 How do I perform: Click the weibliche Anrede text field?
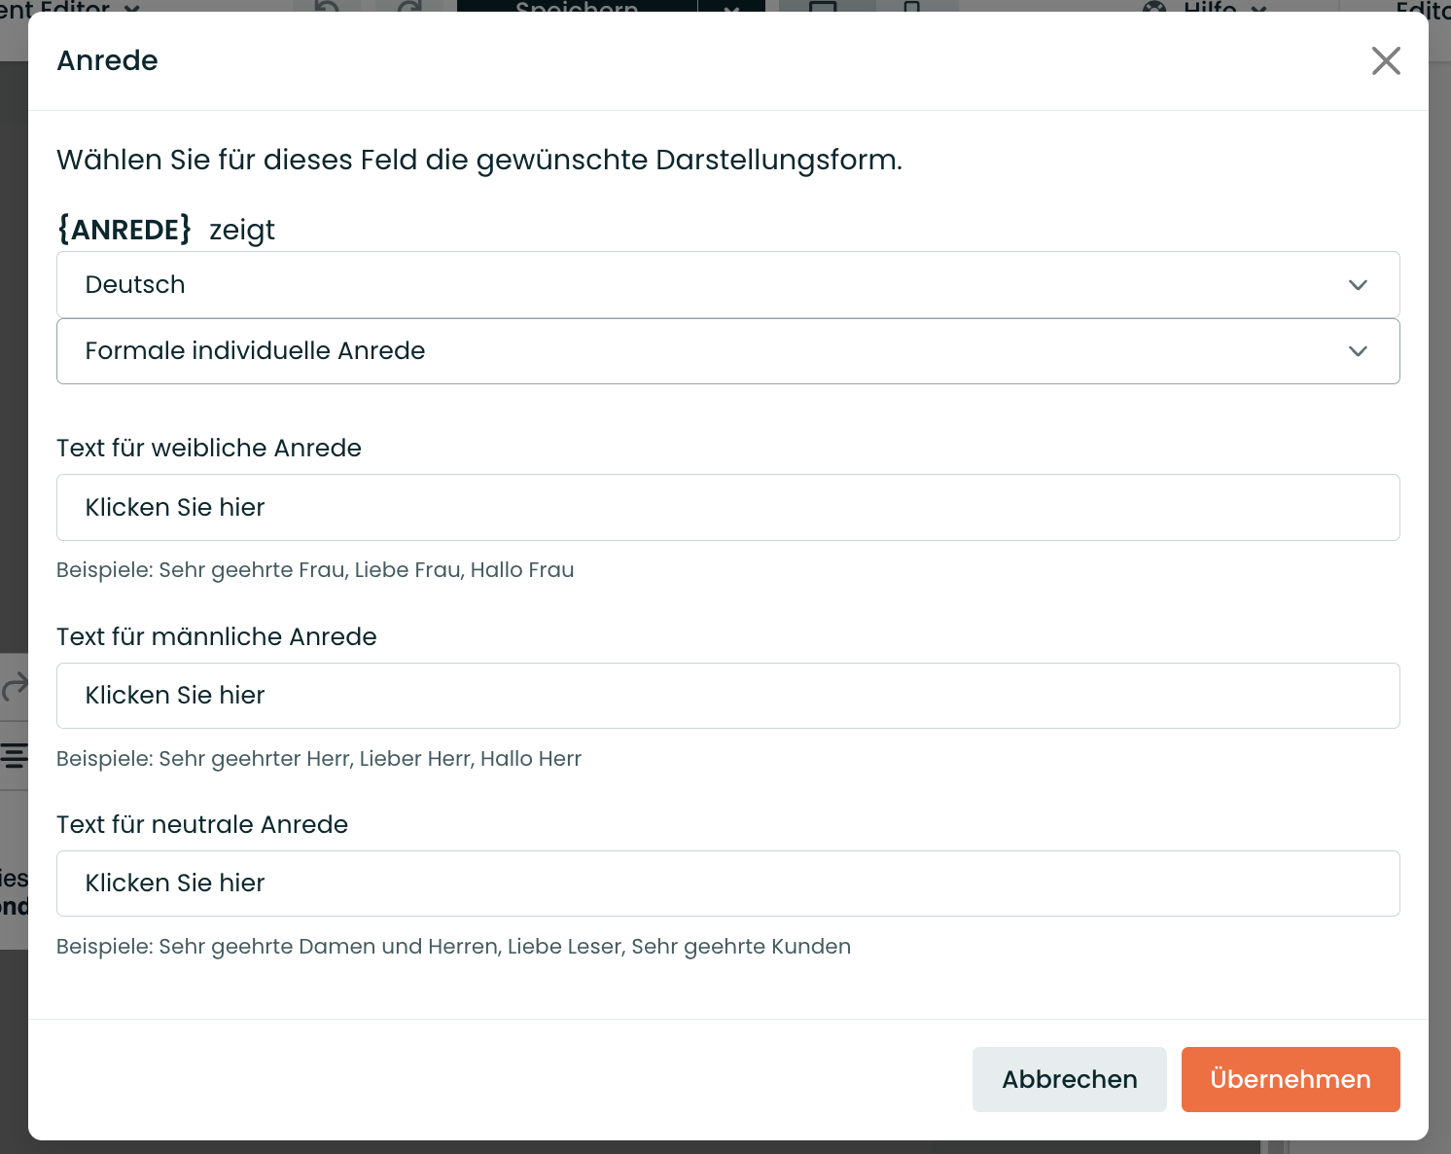[727, 508]
